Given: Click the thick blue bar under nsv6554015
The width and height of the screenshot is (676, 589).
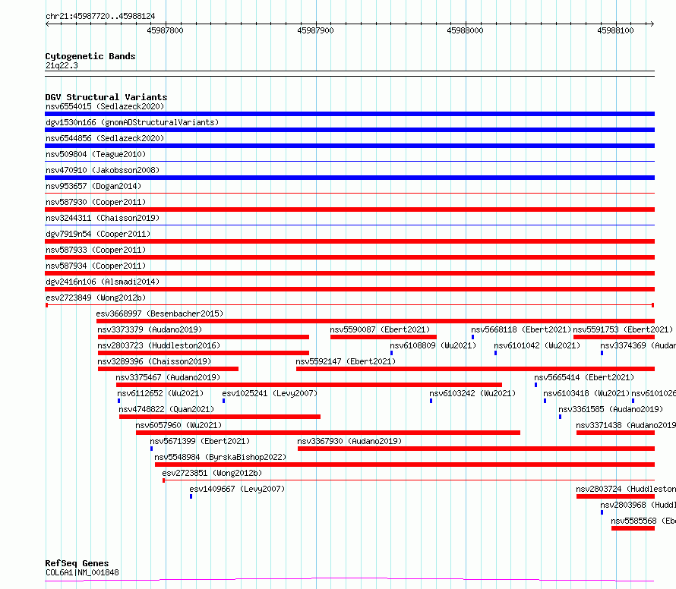Looking at the screenshot, I should [350, 114].
